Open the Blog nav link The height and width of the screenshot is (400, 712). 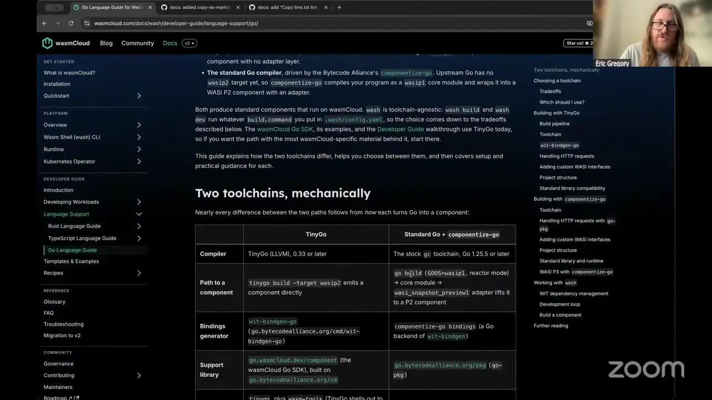point(106,43)
